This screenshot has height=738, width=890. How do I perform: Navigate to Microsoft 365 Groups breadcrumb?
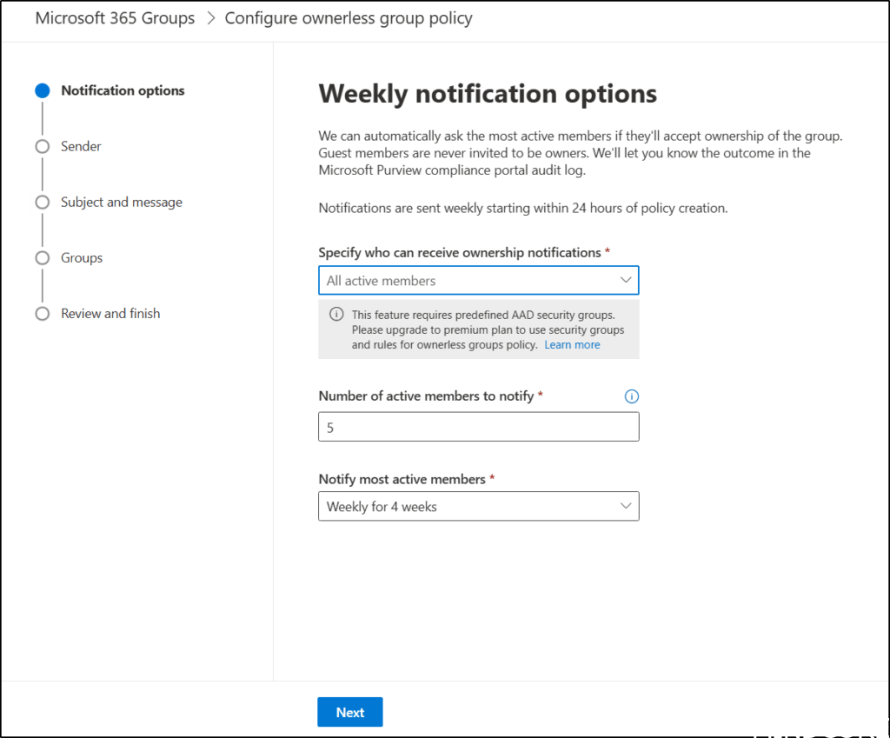tap(115, 18)
